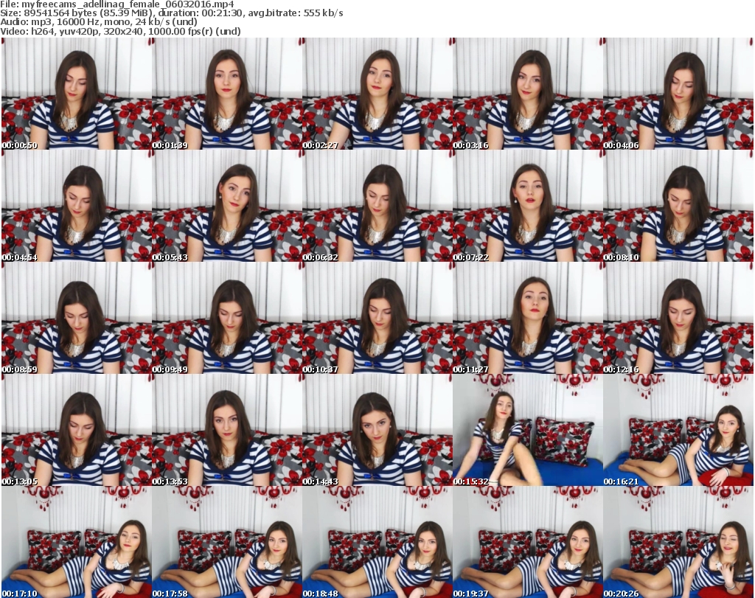Pick the frame stamped 00:15:32

point(527,430)
